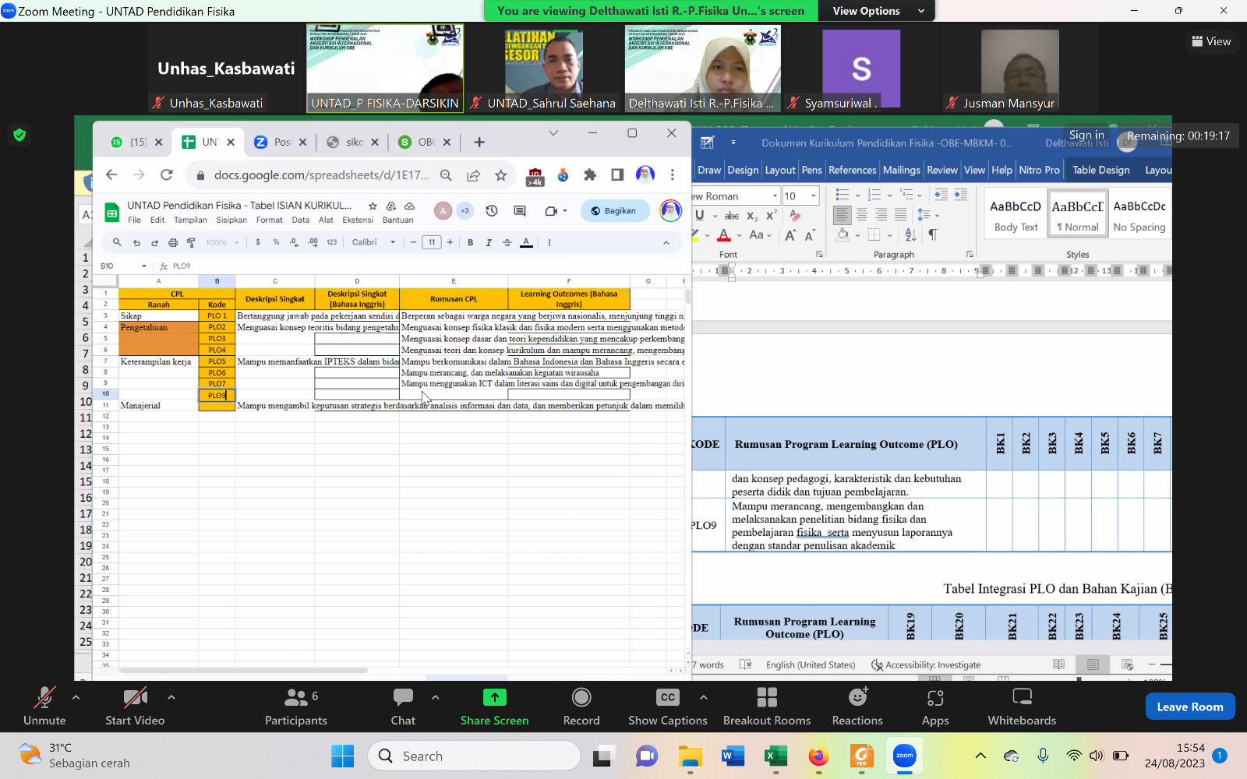Turn on video with Start Video
Screen dimensions: 1247x779
(x=135, y=706)
